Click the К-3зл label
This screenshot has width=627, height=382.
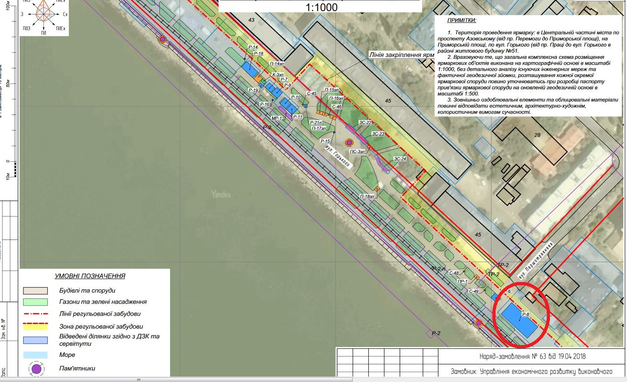(278, 75)
